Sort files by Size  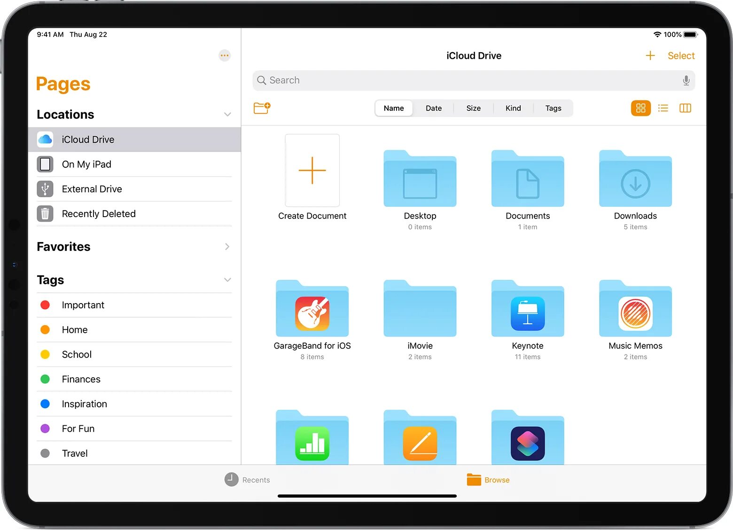[x=473, y=108]
